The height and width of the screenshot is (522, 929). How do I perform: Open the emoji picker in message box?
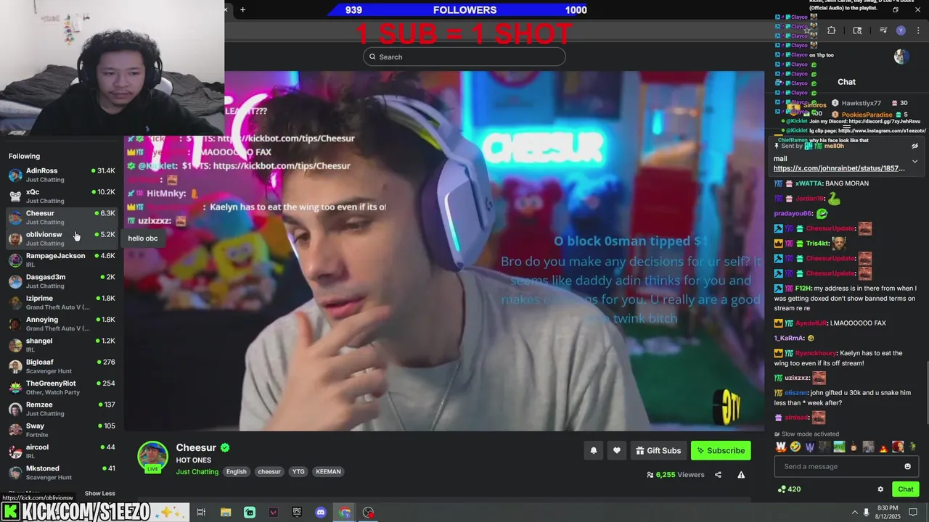point(907,466)
